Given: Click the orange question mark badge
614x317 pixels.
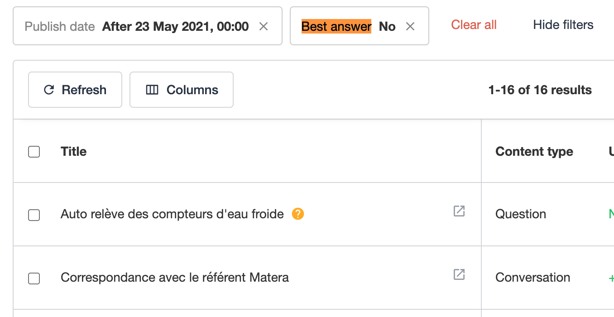Looking at the screenshot, I should click(298, 214).
